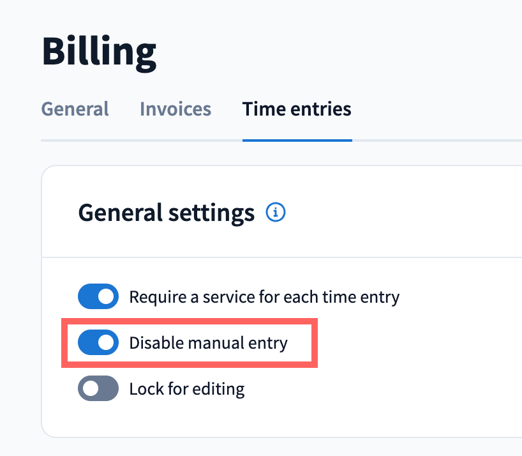Screen dimensions: 522x456
Task: Click the "Require a service for each time entry" label
Action: [264, 297]
